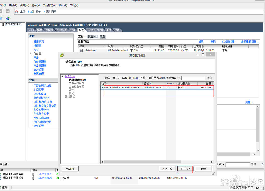Open the dropdown arrow right after 主页
Viewport: 265px width, 191px height.
[29, 12]
